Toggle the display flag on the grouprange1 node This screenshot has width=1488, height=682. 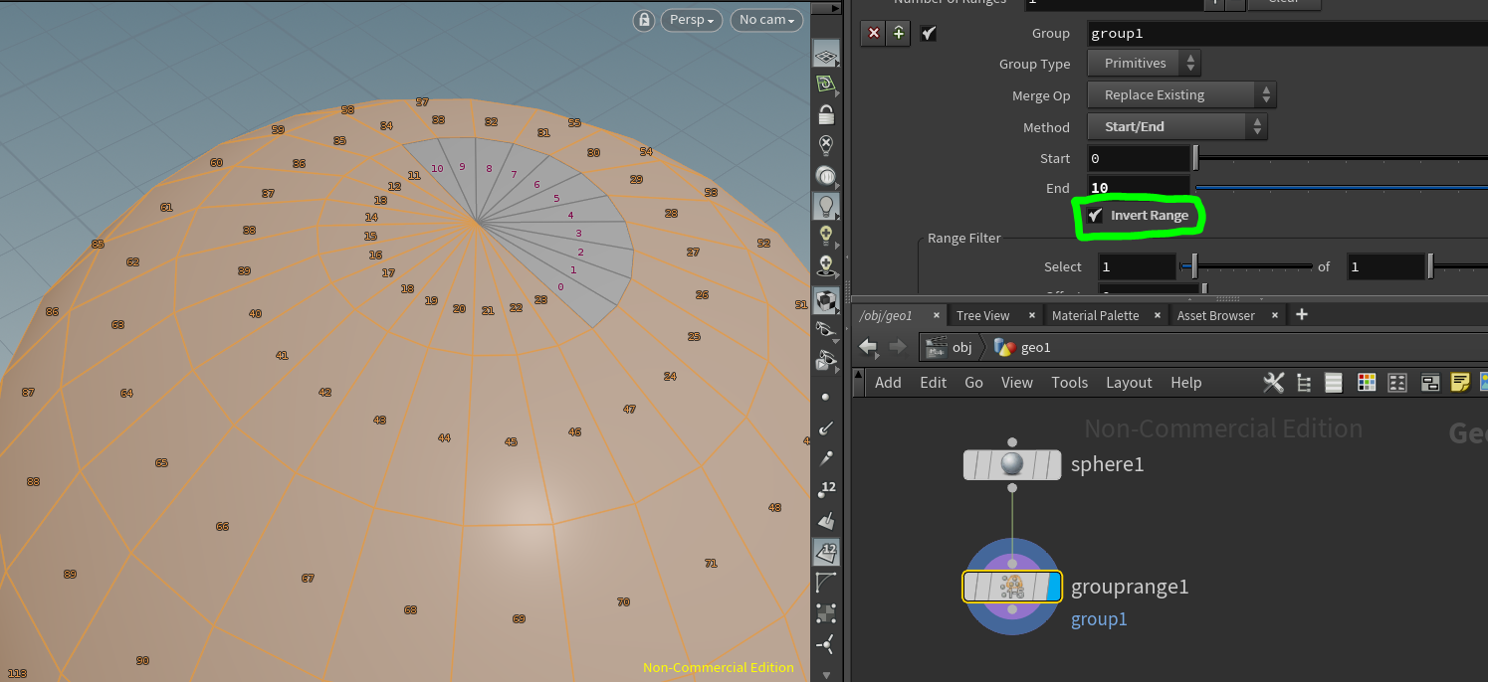coord(1052,587)
